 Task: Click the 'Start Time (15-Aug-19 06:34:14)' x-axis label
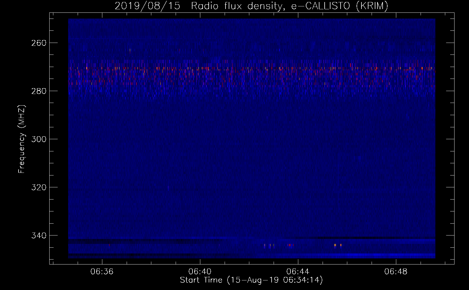click(x=251, y=280)
